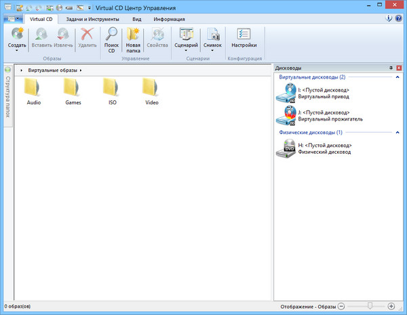Image resolution: width=407 pixels, height=315 pixels.
Task: Collapse the Физические дисководы group
Action: [398, 133]
